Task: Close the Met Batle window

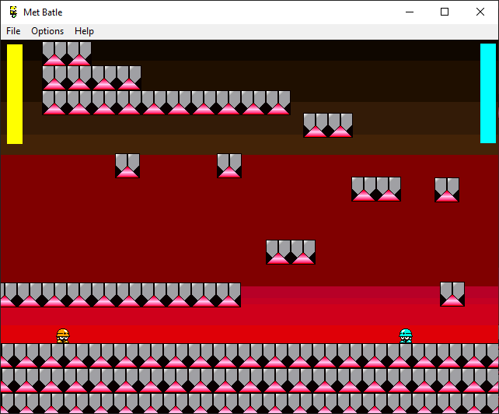Action: [x=480, y=12]
